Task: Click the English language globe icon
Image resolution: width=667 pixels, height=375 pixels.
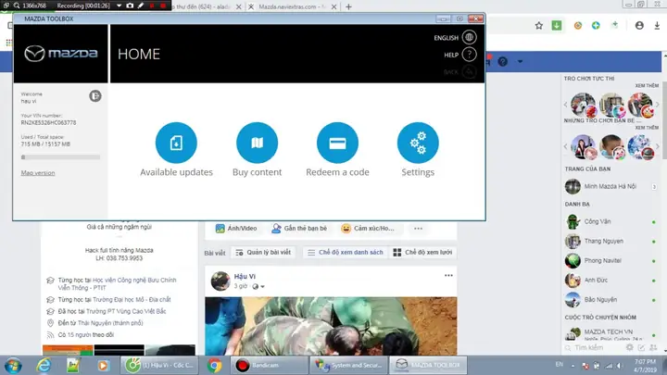Action: tap(470, 38)
